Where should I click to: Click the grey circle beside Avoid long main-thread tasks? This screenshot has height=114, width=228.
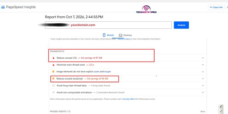[53, 85]
